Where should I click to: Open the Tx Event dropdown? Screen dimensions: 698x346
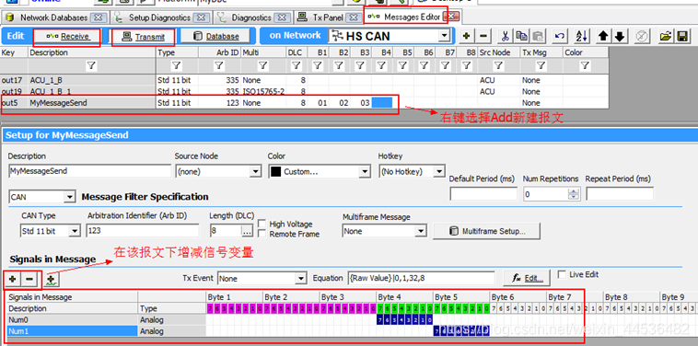point(300,279)
